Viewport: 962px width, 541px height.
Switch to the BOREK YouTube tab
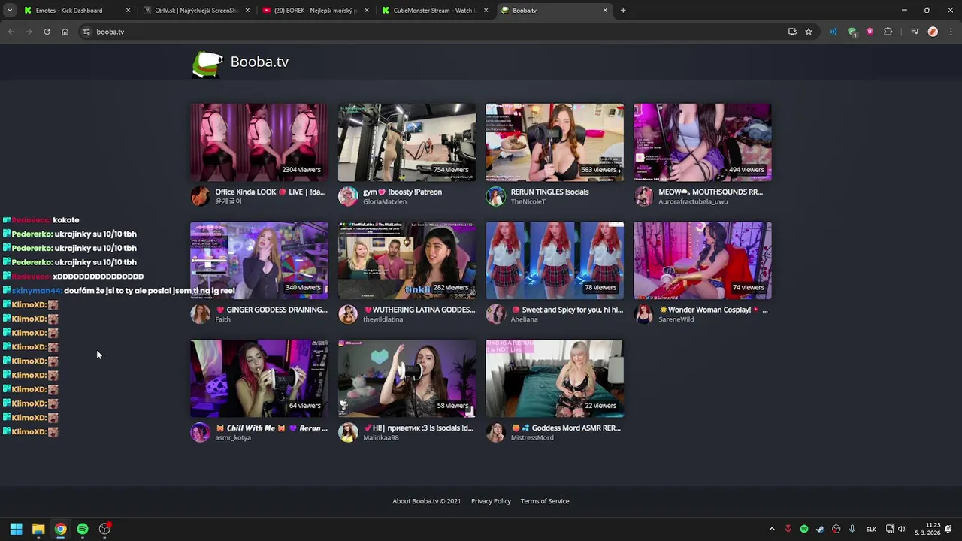(x=316, y=11)
